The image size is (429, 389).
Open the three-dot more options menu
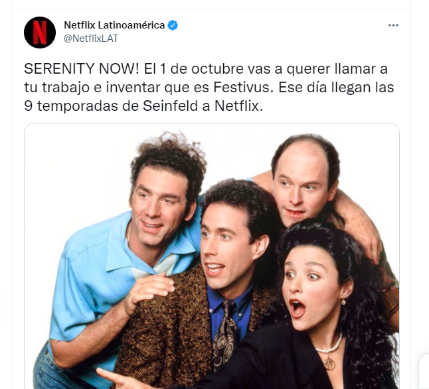pos(393,25)
